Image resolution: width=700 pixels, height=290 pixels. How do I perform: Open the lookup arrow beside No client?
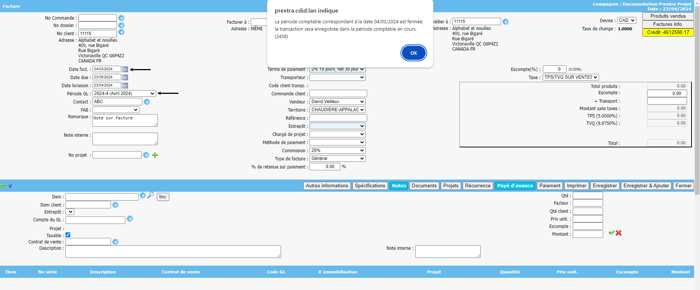(x=121, y=33)
